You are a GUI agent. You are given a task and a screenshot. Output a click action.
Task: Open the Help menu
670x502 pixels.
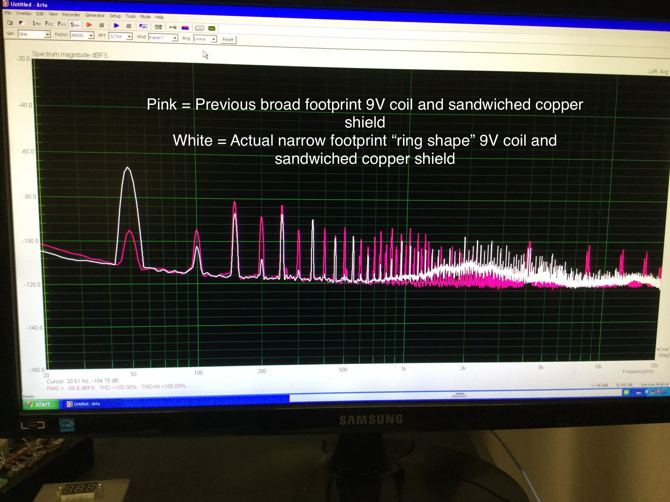click(x=160, y=17)
